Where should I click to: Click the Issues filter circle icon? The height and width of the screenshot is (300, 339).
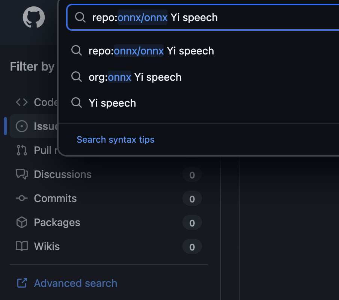22,127
